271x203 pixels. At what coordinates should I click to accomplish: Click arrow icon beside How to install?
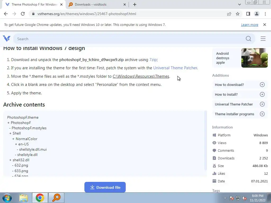[262, 94]
